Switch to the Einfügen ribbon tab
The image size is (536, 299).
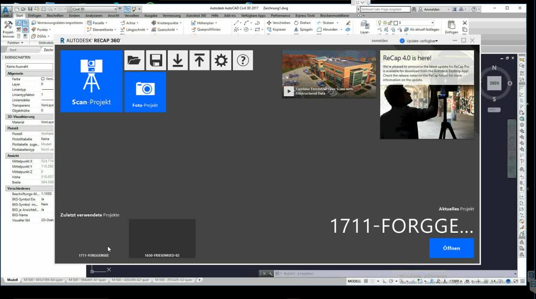35,15
